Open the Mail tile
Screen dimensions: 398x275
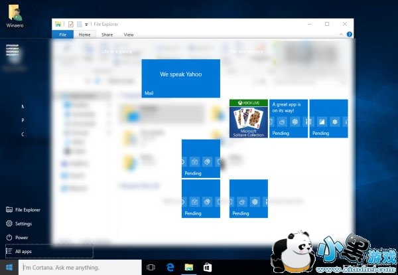pyautogui.click(x=180, y=78)
